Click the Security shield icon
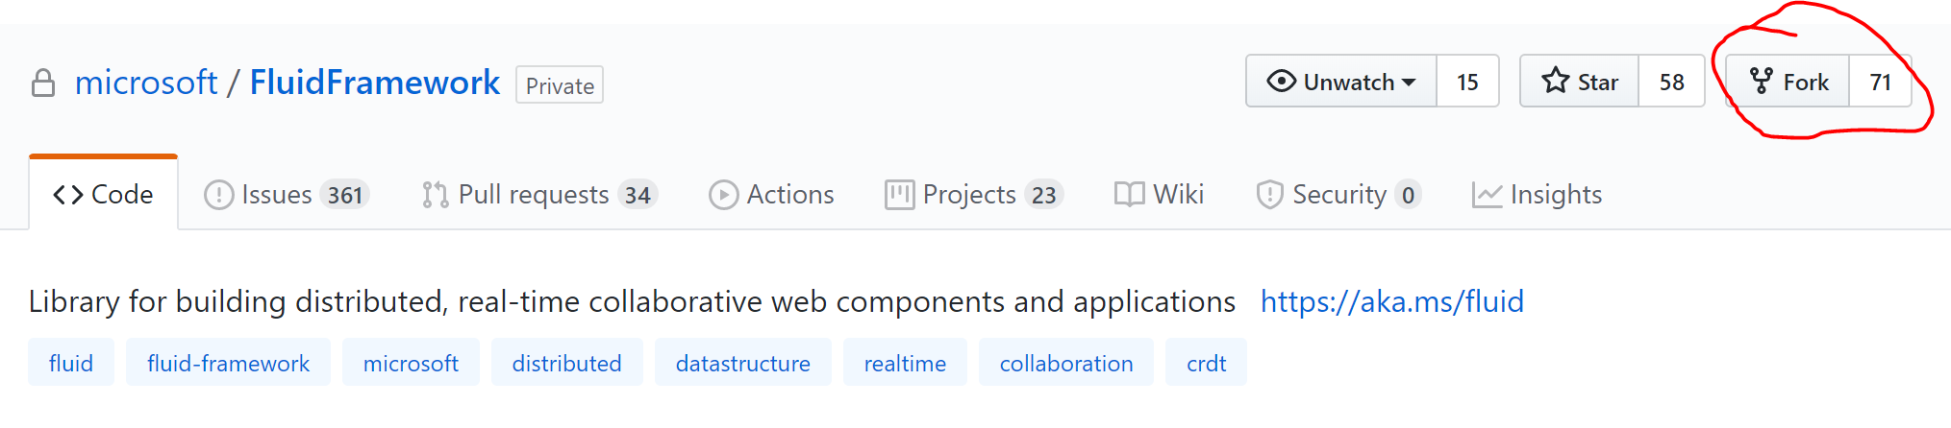 [x=1269, y=195]
